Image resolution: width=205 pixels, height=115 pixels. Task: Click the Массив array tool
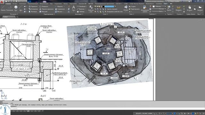point(58,11)
